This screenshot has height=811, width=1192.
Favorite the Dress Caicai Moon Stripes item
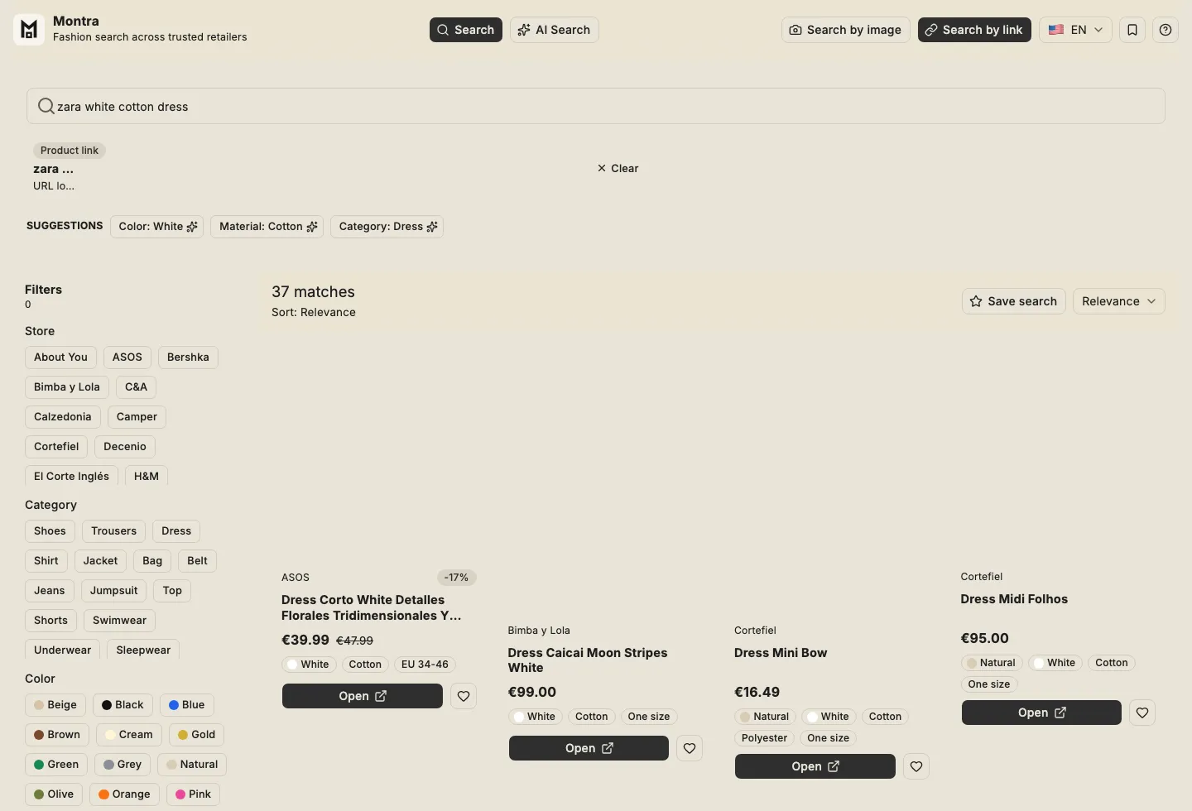coord(690,748)
